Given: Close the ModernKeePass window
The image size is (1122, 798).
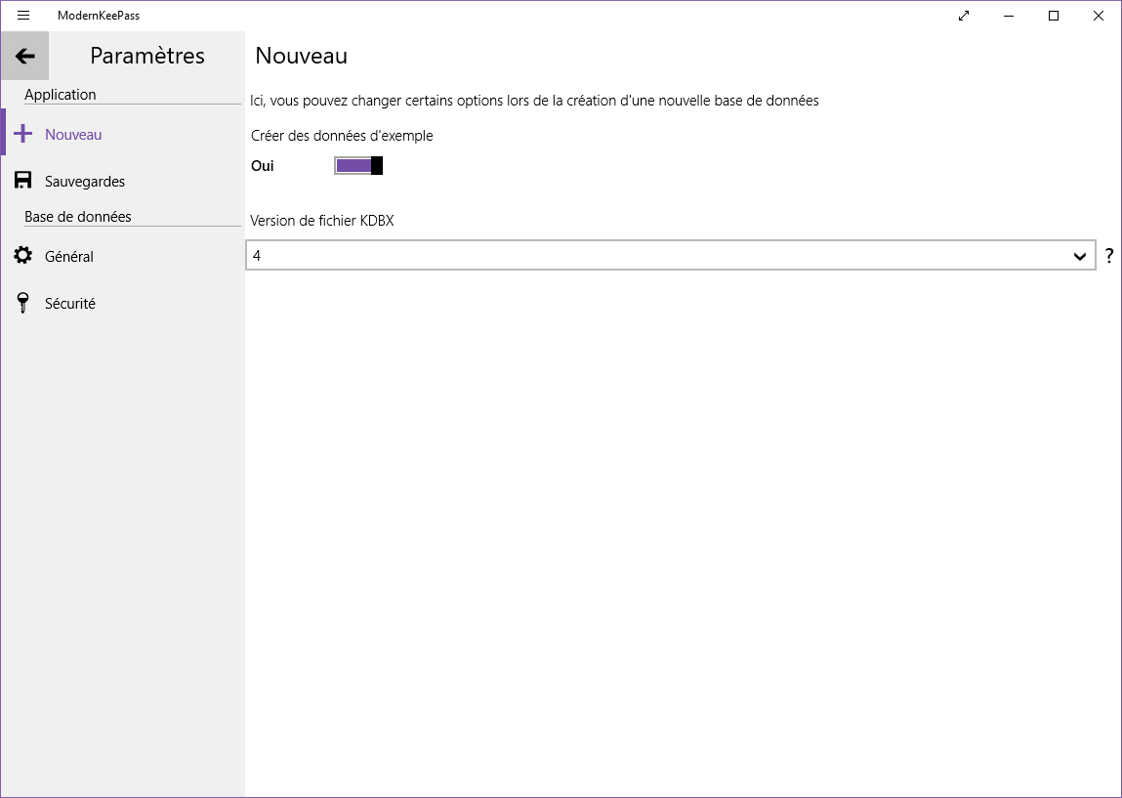Looking at the screenshot, I should (x=1099, y=16).
